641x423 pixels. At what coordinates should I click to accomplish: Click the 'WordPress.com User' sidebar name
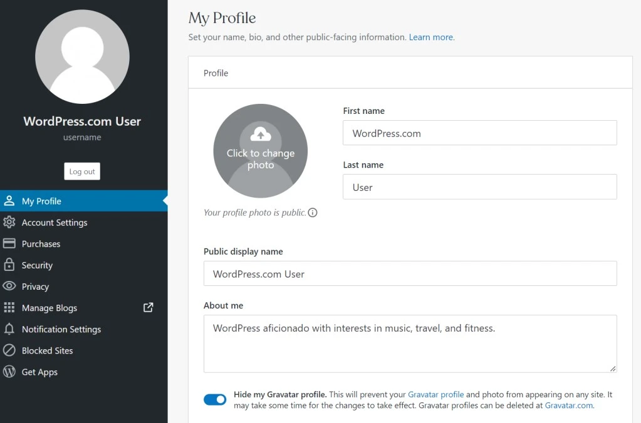tap(82, 121)
